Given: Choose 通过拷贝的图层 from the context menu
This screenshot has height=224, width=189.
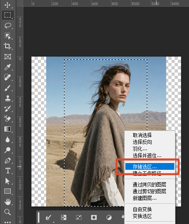Looking at the screenshot, I should 150,185.
